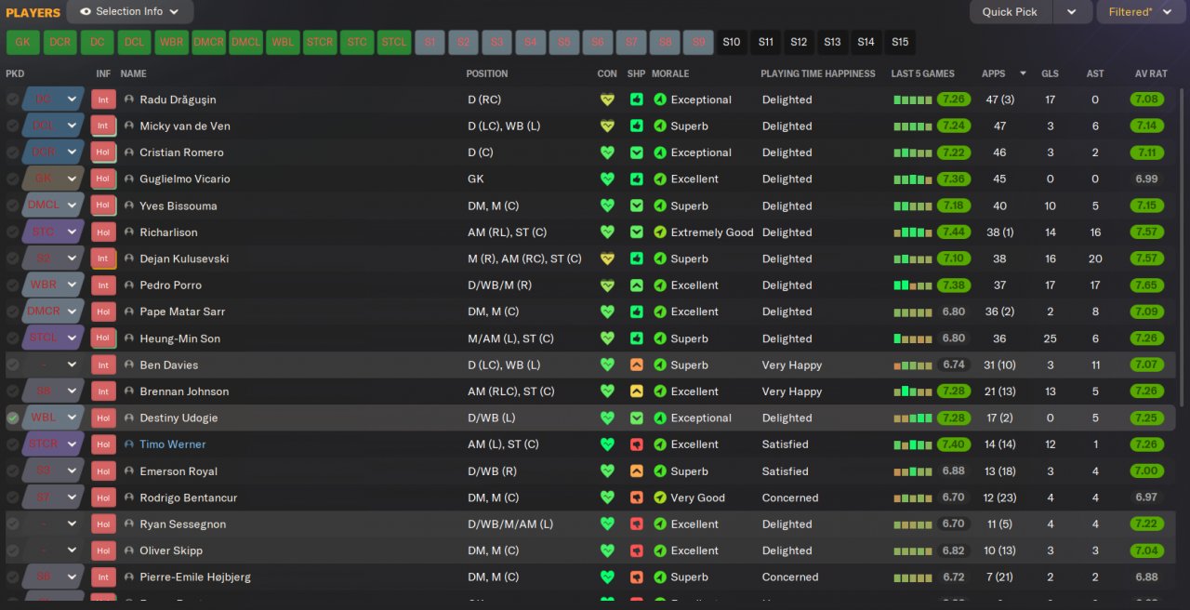Sort by the POSITION column header
The height and width of the screenshot is (610, 1190).
click(x=487, y=73)
